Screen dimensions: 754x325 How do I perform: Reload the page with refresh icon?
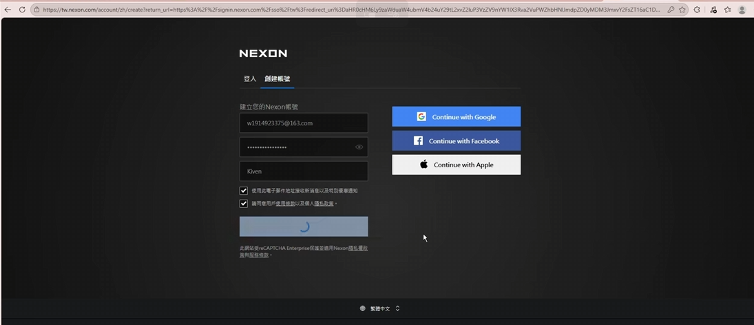tap(22, 10)
